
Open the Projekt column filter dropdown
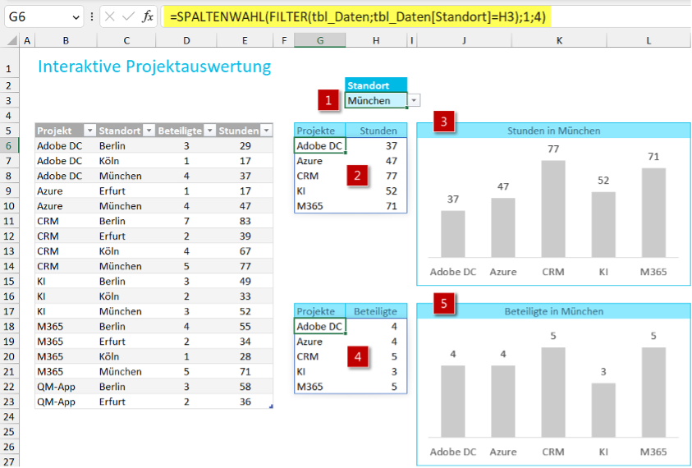click(89, 131)
